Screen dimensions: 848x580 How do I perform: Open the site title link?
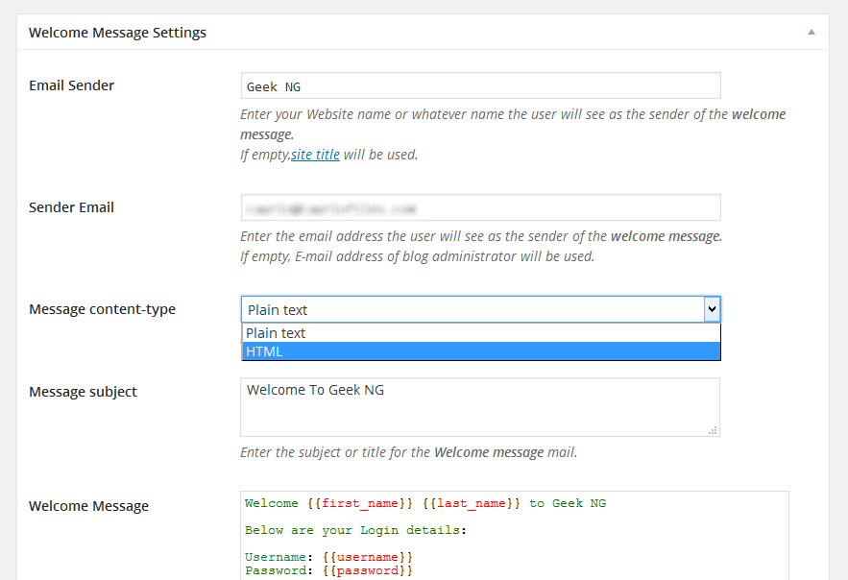(x=315, y=155)
